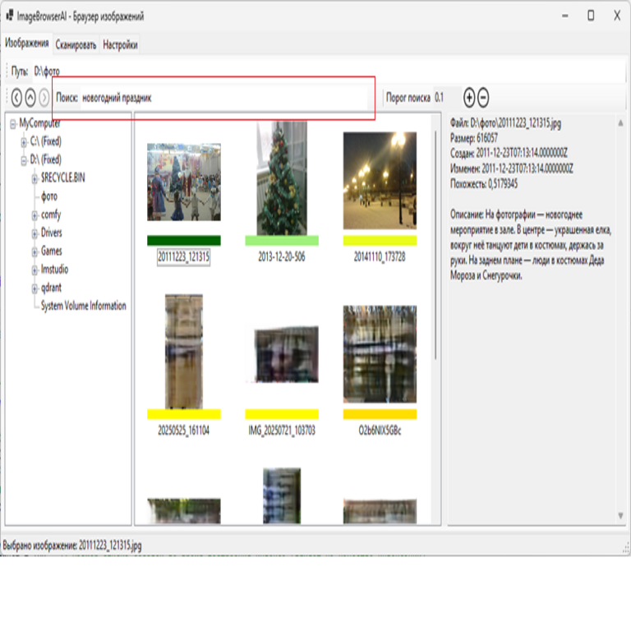
Task: Expand the C:\ (Fixed) drive node
Action: (24, 141)
